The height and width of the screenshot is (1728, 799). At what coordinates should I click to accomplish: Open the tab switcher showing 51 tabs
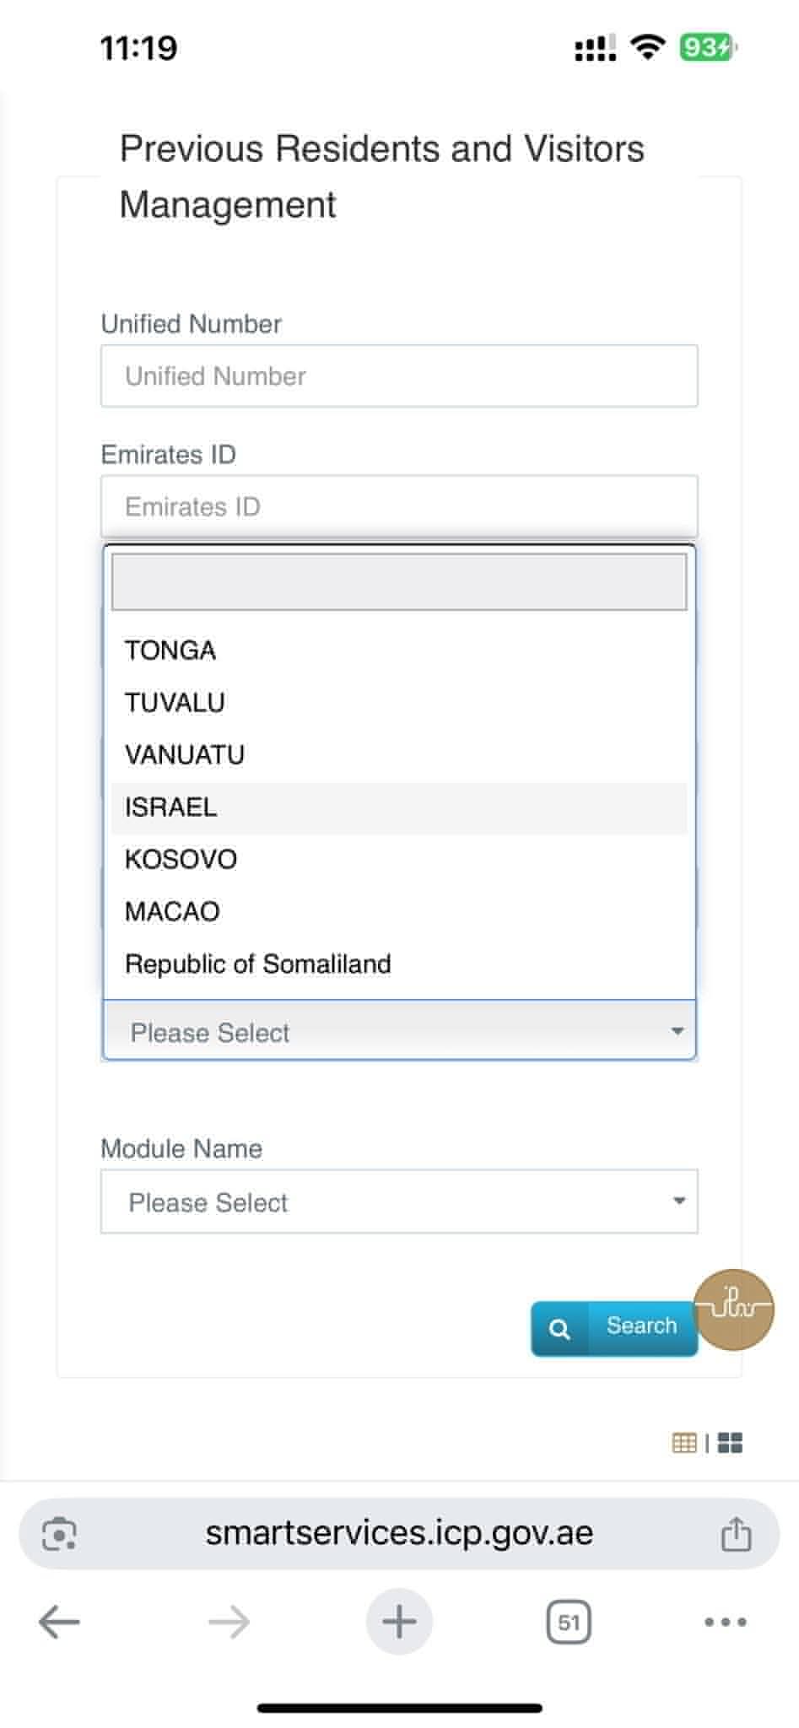[x=569, y=1622]
